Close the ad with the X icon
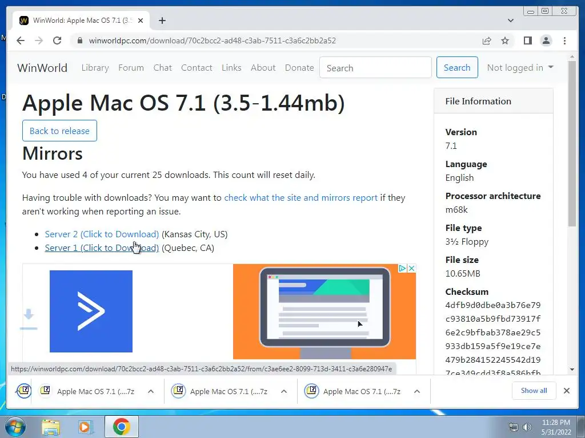Viewport: 585px width, 438px height. 411,268
